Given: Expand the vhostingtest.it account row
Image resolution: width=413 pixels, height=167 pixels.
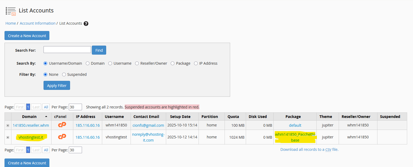Looking at the screenshot, I should click(x=8, y=137).
